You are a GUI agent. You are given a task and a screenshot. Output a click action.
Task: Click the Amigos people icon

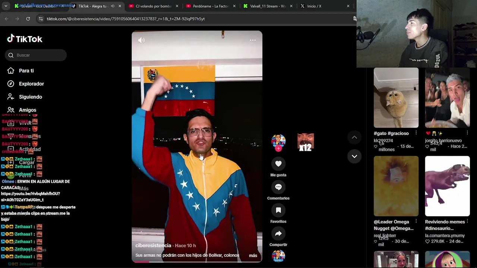point(11,110)
